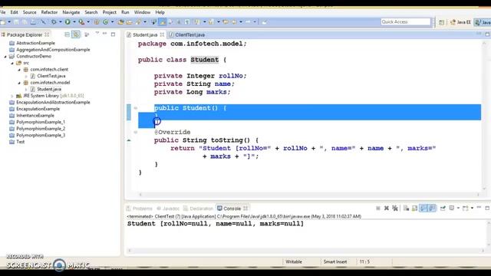Open the Source menu
This screenshot has width=491, height=276.
click(x=29, y=12)
